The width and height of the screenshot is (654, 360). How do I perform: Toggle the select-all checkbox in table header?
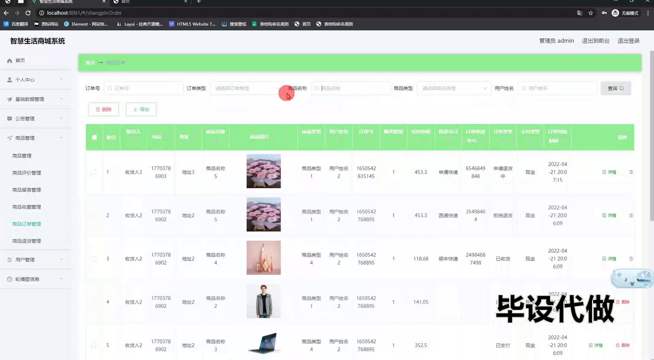click(x=94, y=137)
